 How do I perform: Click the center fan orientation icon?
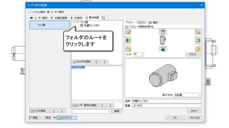click(163, 40)
